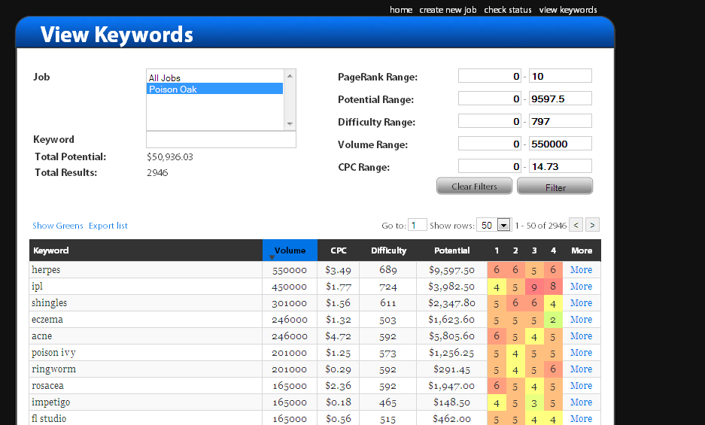Go to next page with > button
705x425 pixels.
click(593, 225)
